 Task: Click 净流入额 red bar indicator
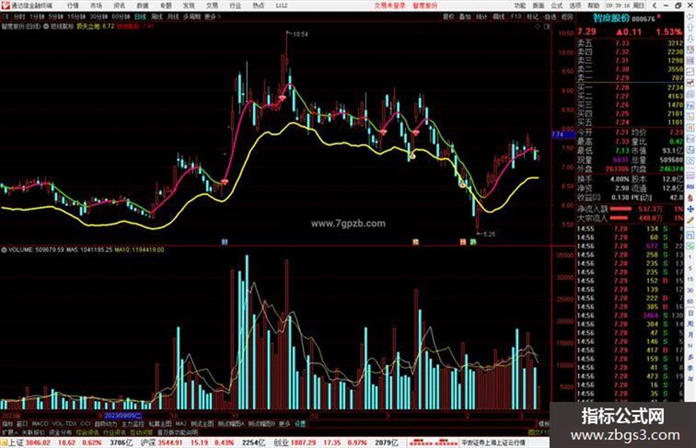point(621,208)
